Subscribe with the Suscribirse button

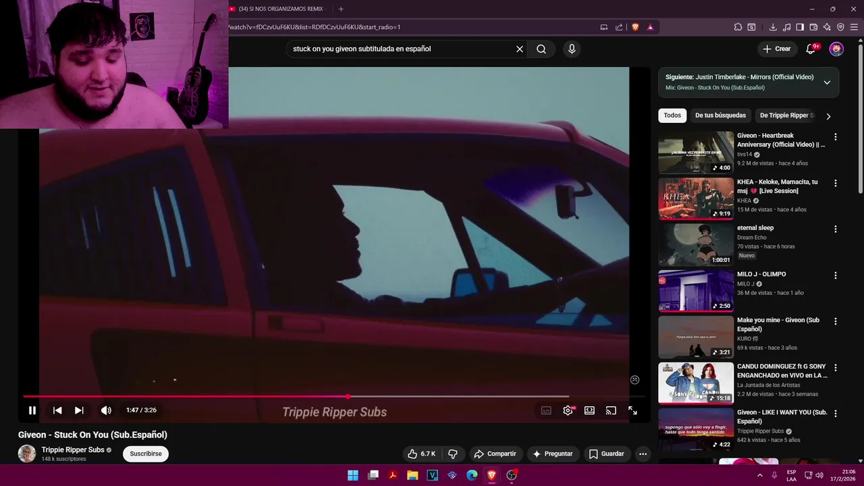(146, 454)
